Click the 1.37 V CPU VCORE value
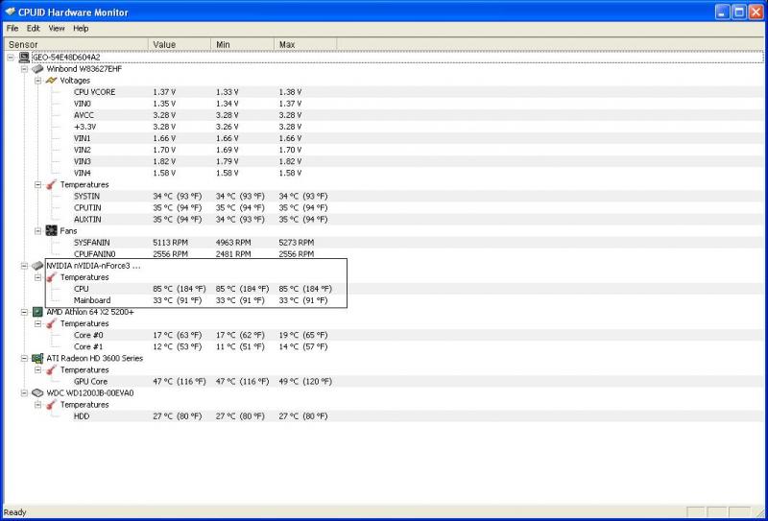The width and height of the screenshot is (768, 521). (x=164, y=92)
